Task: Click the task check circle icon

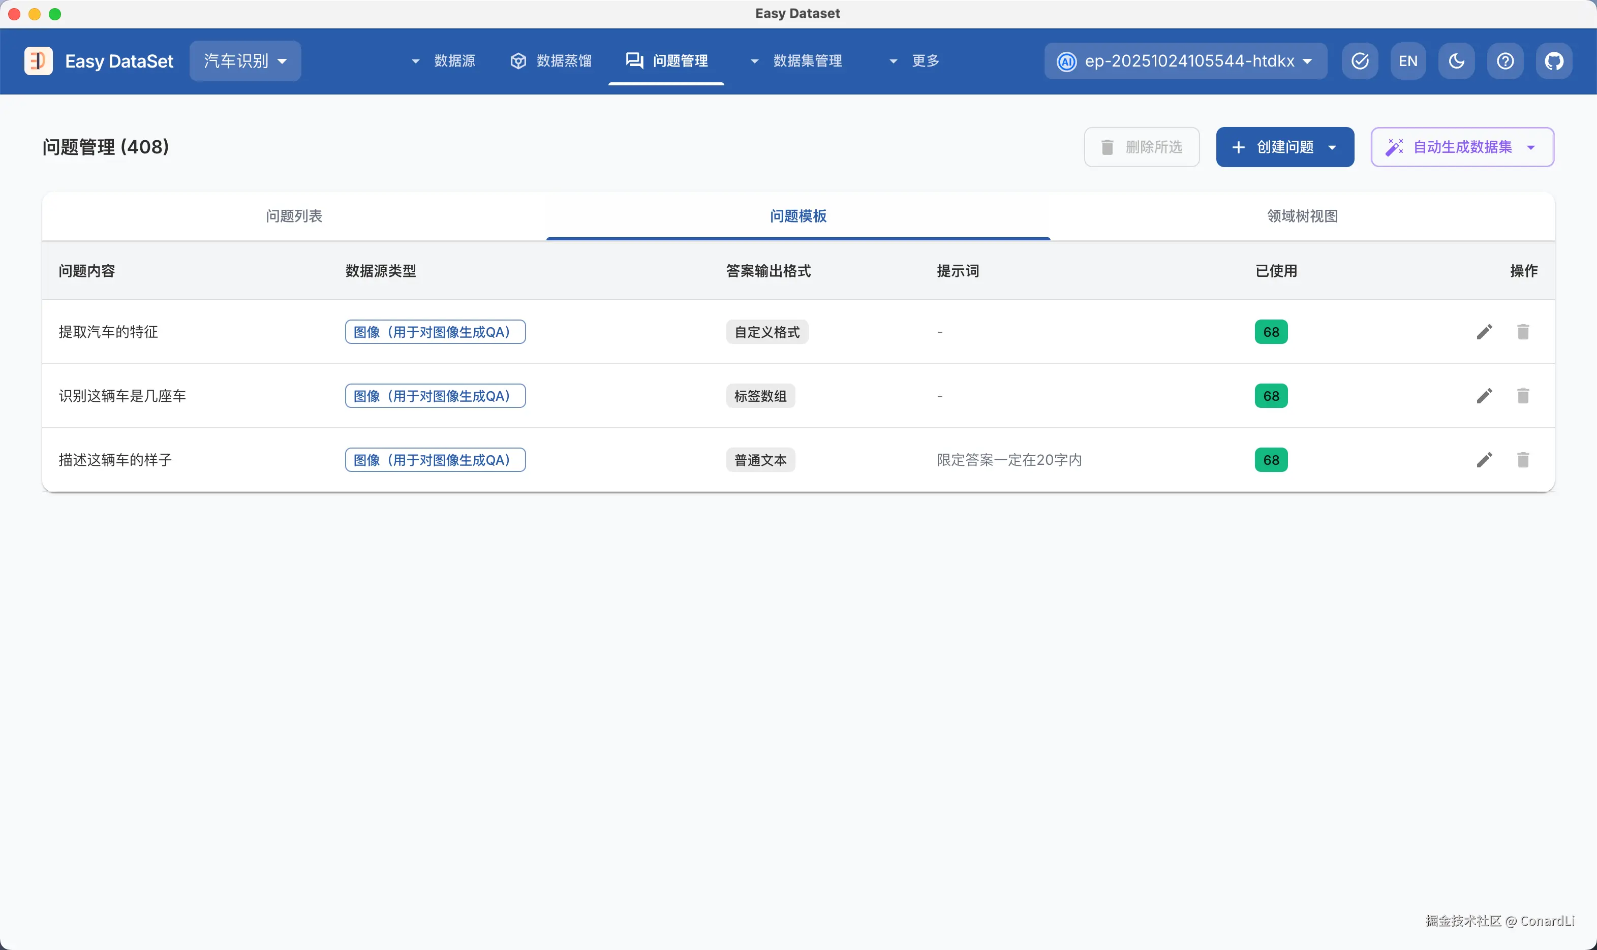Action: click(x=1360, y=61)
